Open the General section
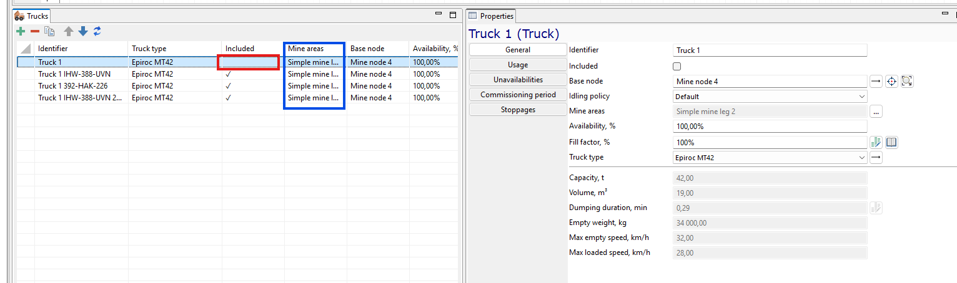 [x=518, y=50]
